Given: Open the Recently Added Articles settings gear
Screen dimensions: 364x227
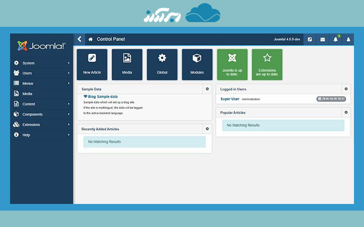Looking at the screenshot, I should tap(207, 129).
